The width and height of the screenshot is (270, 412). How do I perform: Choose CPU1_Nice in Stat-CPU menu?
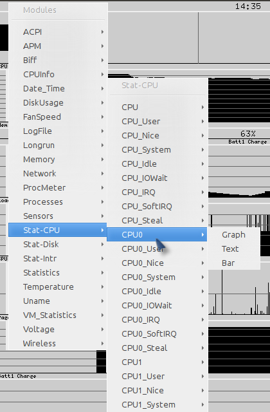pos(157,391)
